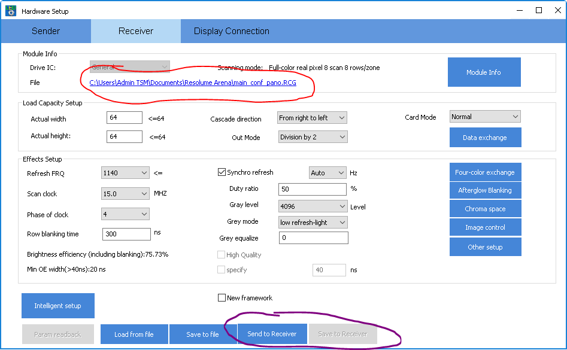Click the Load from file button
Image resolution: width=567 pixels, height=350 pixels.
coord(134,334)
